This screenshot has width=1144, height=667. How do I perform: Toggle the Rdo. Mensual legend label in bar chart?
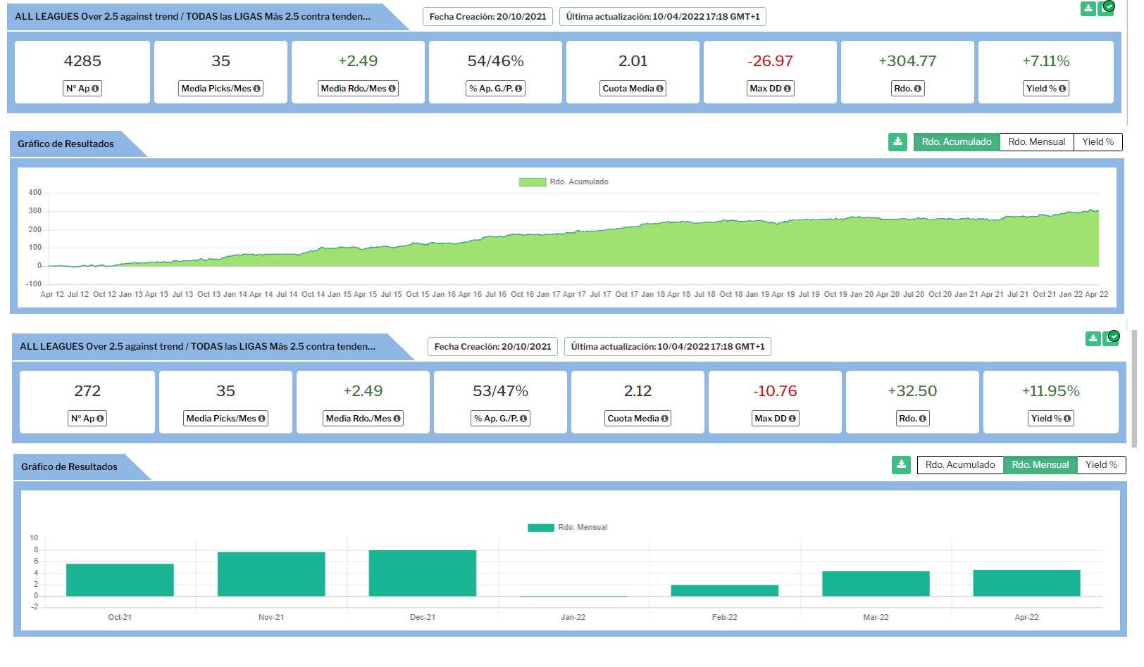point(582,528)
